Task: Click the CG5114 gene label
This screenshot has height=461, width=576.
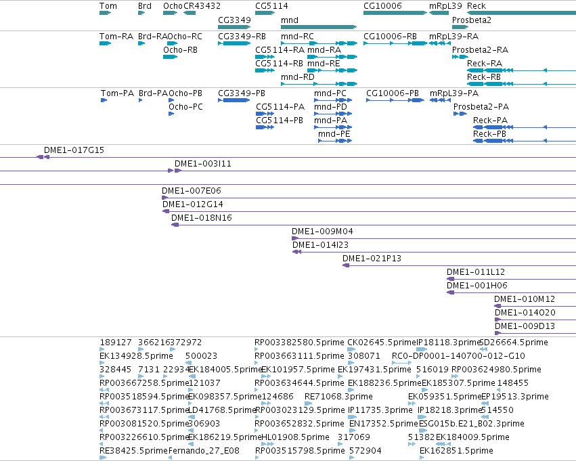Action: [271, 6]
